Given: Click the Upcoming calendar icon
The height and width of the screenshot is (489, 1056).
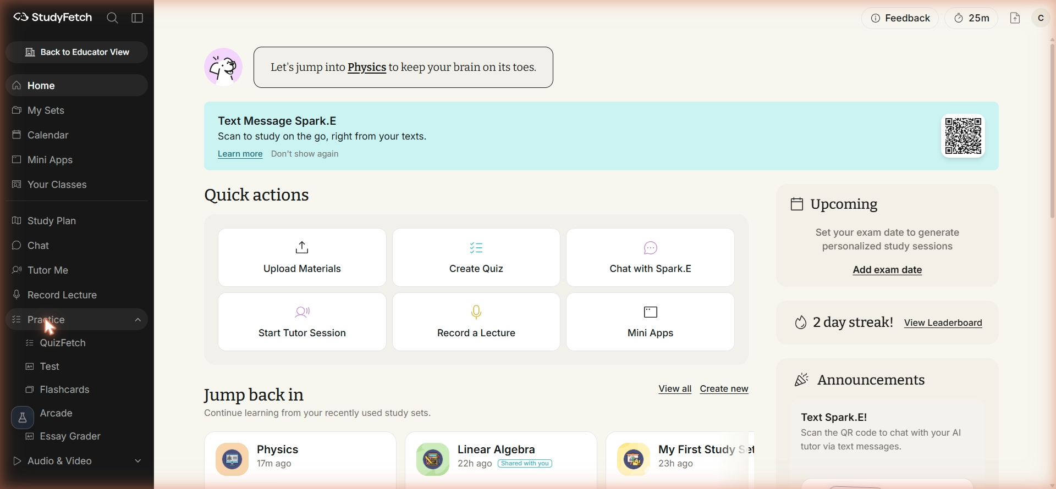Looking at the screenshot, I should (797, 204).
